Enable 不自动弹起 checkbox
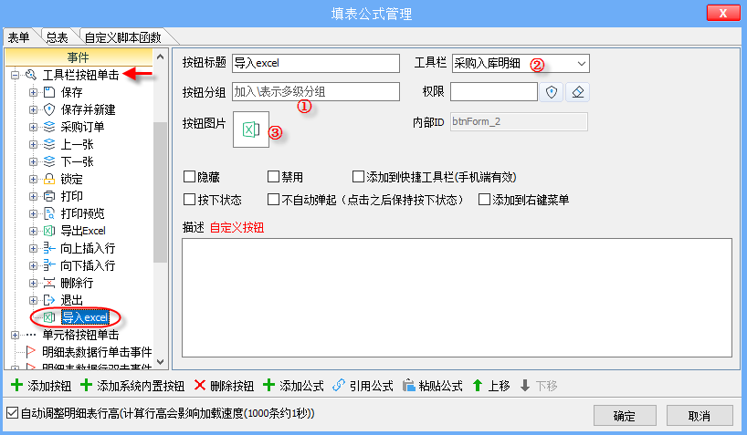The height and width of the screenshot is (435, 747). (x=273, y=199)
